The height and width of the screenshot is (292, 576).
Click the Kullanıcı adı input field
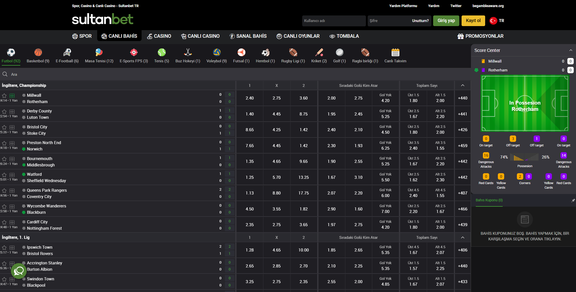click(334, 21)
